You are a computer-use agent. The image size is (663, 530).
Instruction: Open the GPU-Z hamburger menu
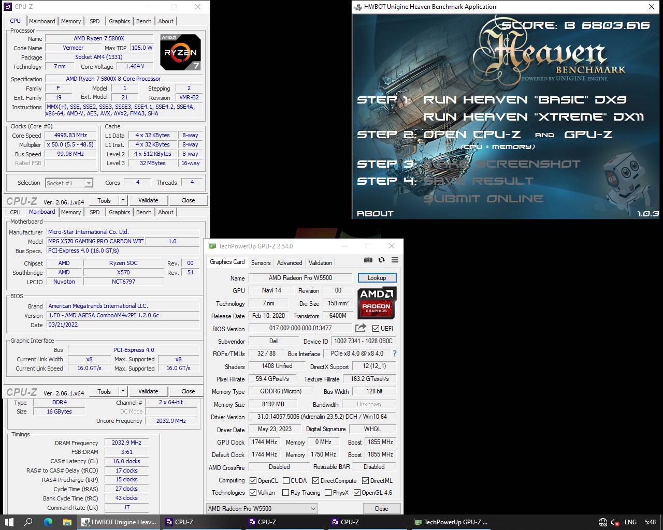[x=395, y=260]
